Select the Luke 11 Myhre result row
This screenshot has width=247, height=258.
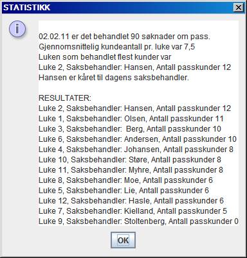click(131, 170)
